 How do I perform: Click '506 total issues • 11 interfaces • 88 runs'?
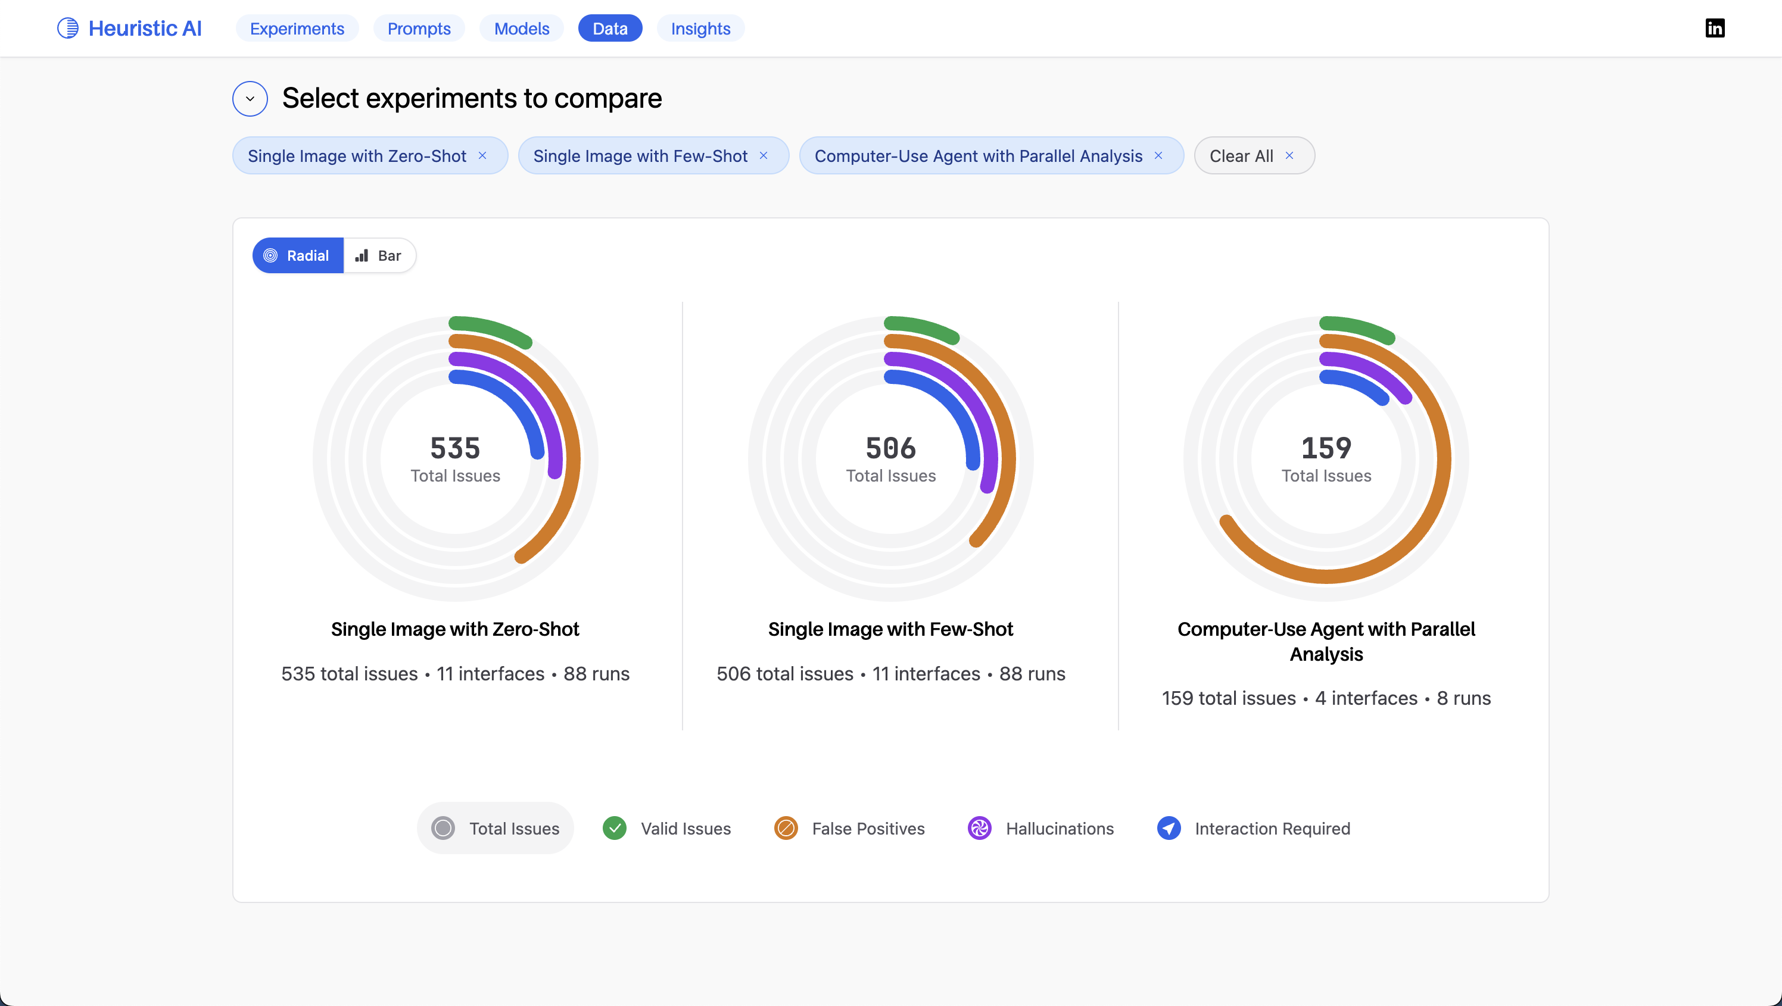click(891, 673)
